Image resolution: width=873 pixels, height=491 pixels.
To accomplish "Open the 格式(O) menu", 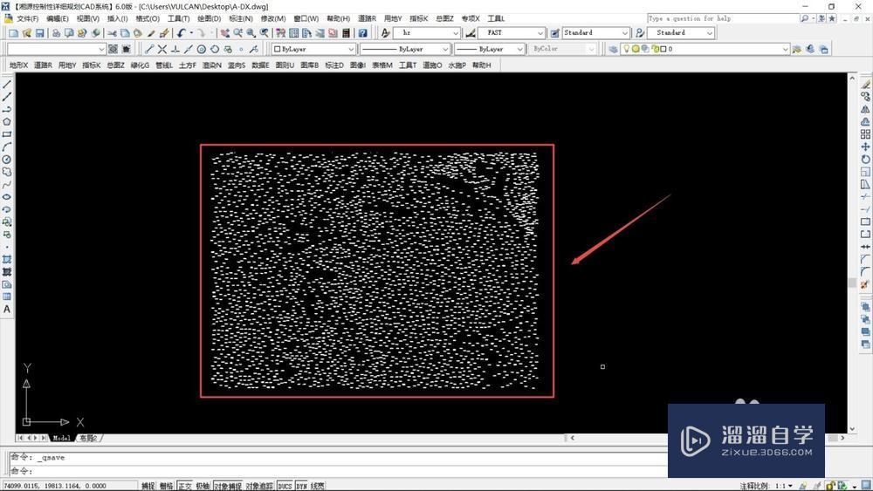I will pos(148,18).
